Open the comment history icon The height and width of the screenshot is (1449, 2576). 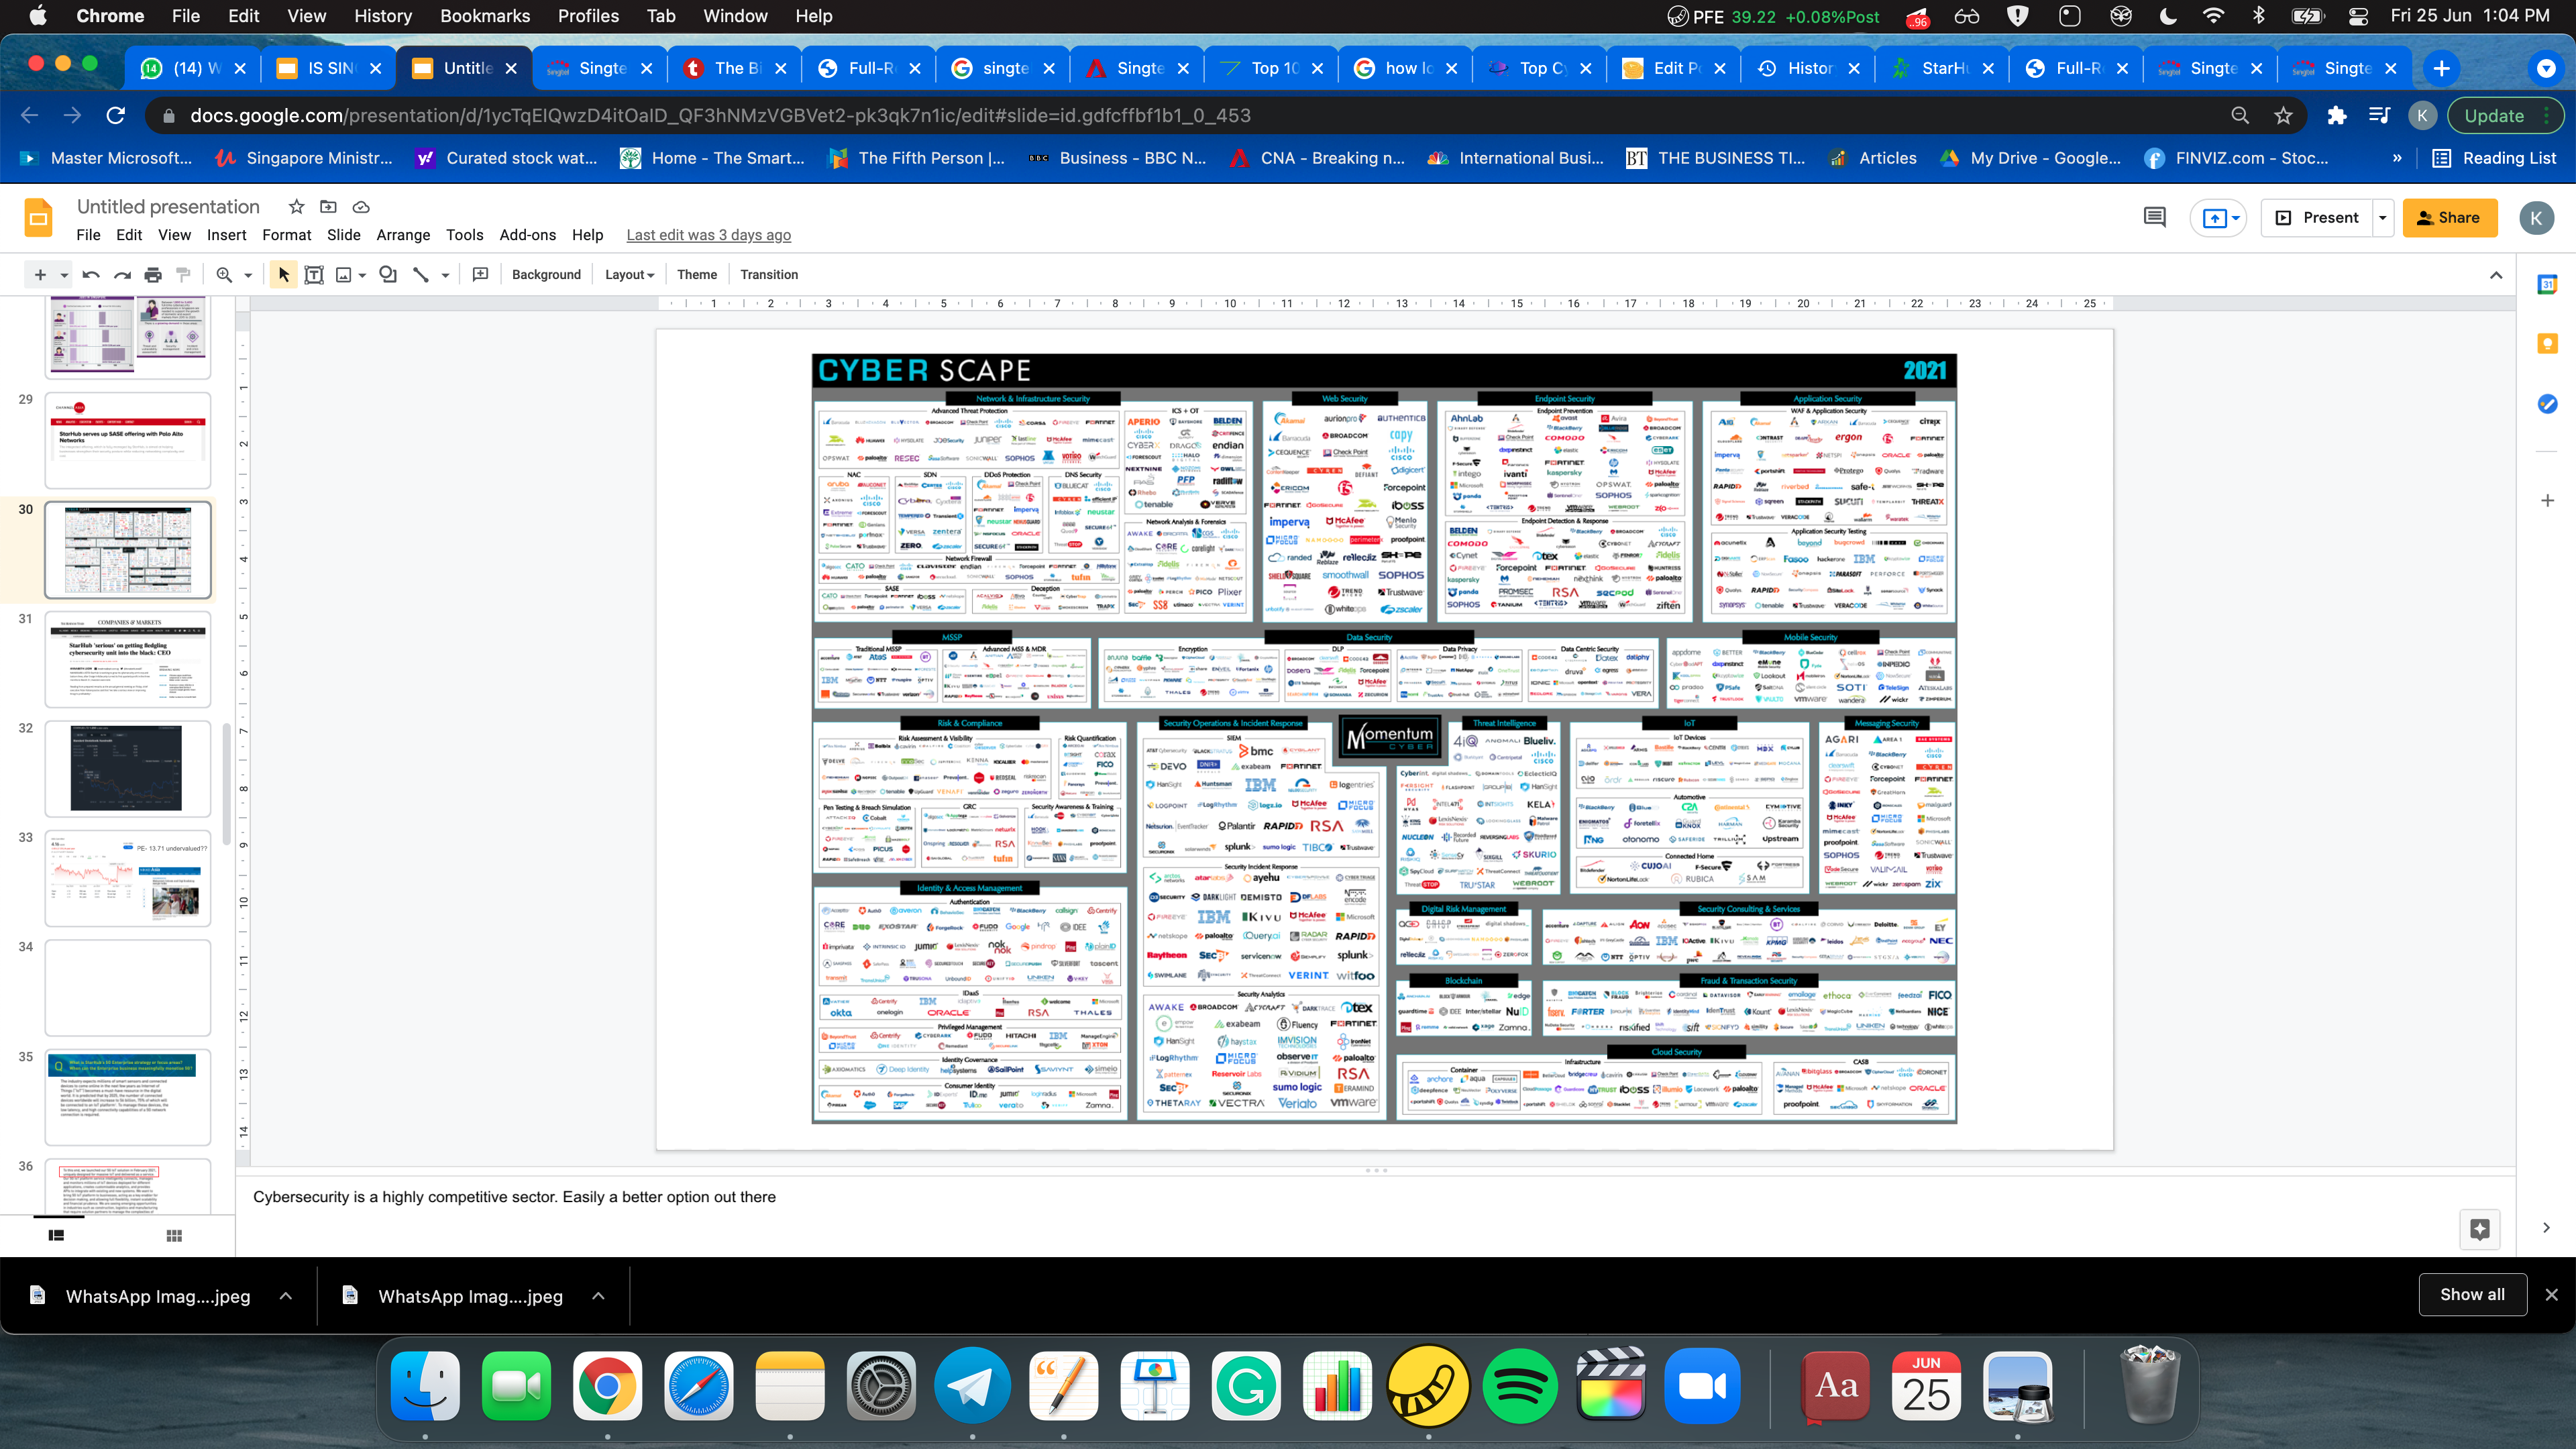[x=2155, y=217]
